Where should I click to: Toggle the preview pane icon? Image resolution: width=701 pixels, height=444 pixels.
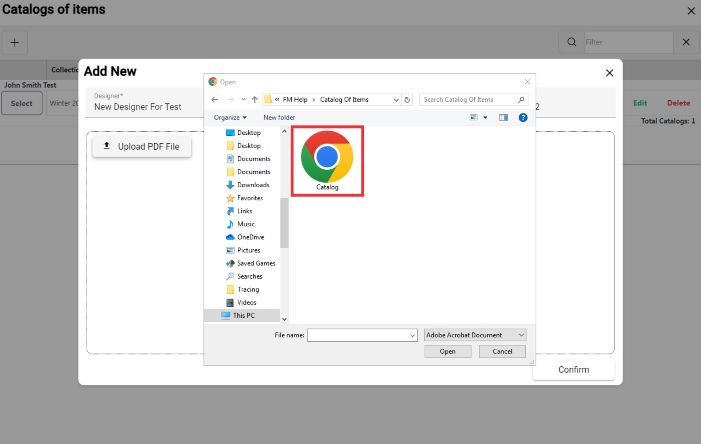(503, 117)
